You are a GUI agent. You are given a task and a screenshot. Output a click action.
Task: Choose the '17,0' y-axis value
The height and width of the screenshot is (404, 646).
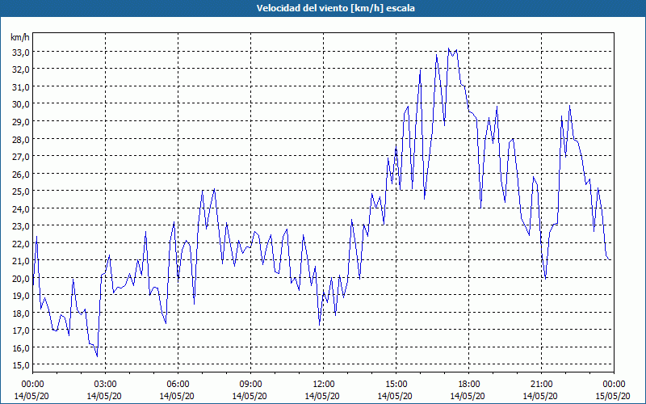click(20, 330)
